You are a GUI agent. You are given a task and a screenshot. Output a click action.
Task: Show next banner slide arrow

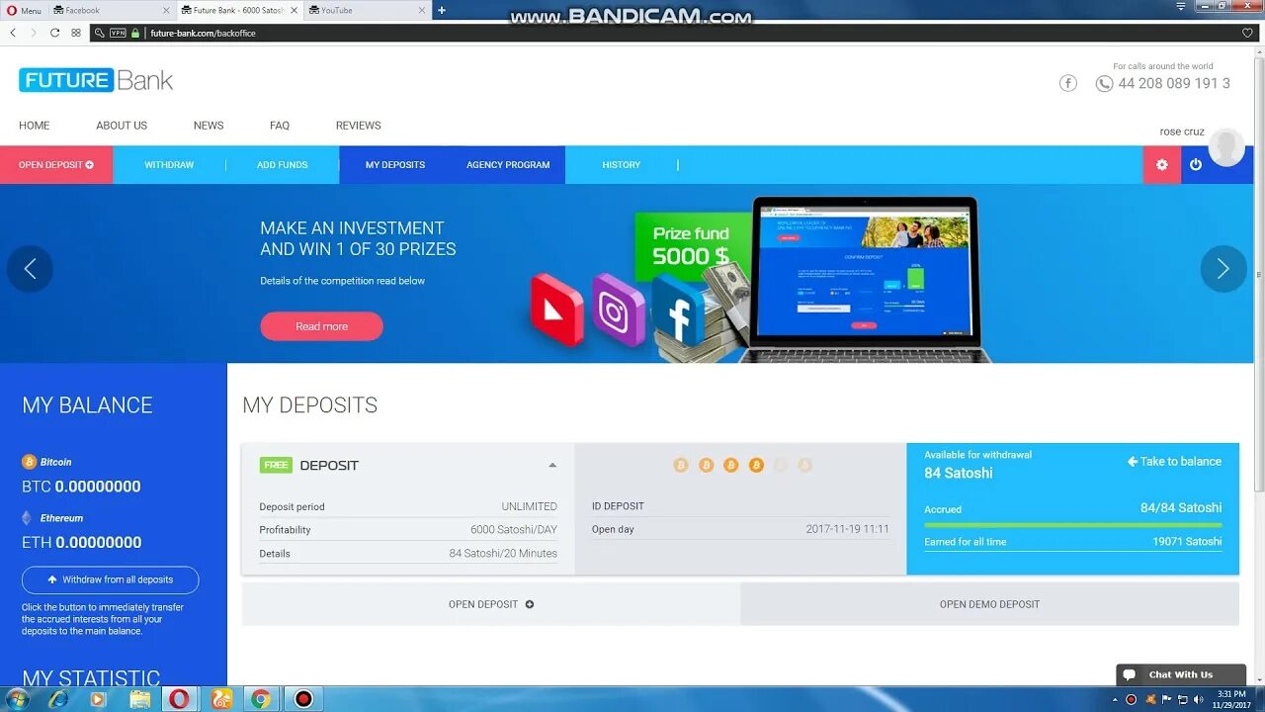pos(1223,269)
